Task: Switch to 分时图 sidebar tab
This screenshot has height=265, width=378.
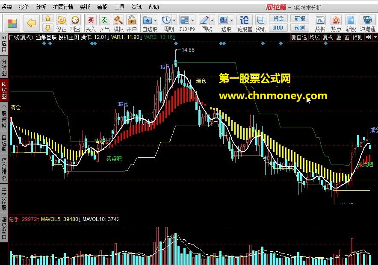Action: point(4,68)
